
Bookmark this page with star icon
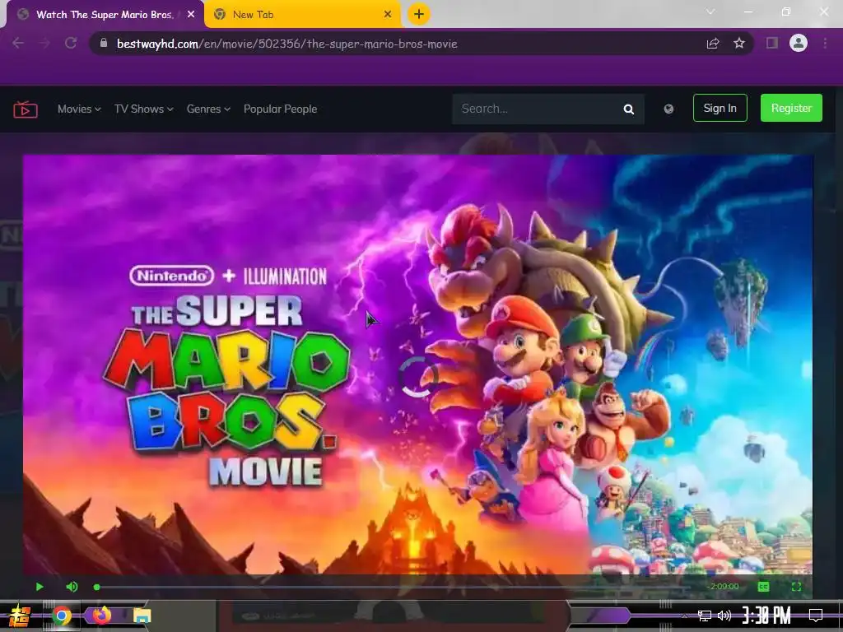point(739,43)
